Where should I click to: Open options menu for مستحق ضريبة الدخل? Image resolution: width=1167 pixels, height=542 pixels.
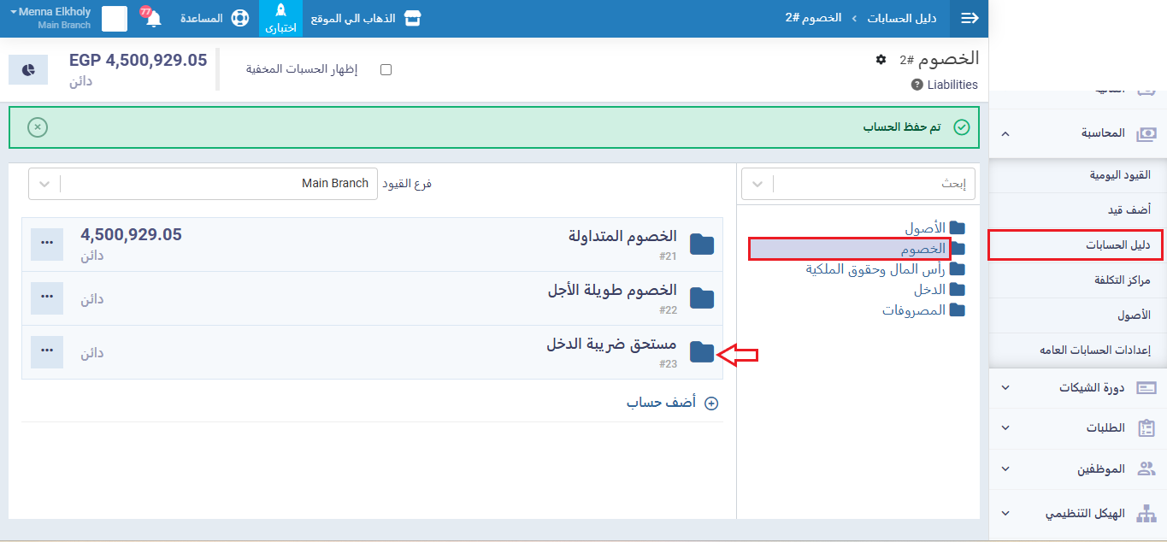coord(47,352)
